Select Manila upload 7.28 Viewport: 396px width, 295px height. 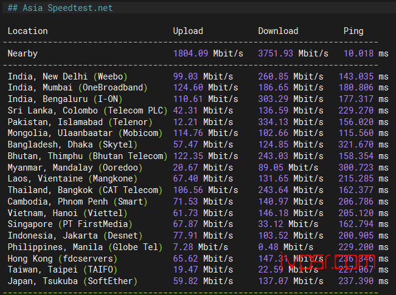pos(183,248)
